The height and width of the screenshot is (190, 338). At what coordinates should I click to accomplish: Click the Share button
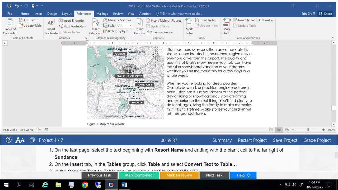(325, 14)
